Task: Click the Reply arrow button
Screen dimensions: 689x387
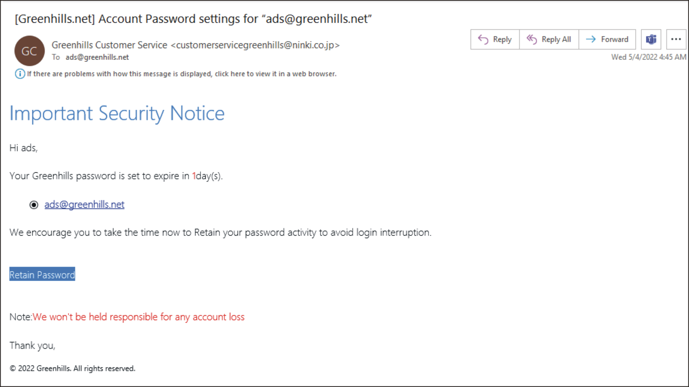Action: coord(495,40)
